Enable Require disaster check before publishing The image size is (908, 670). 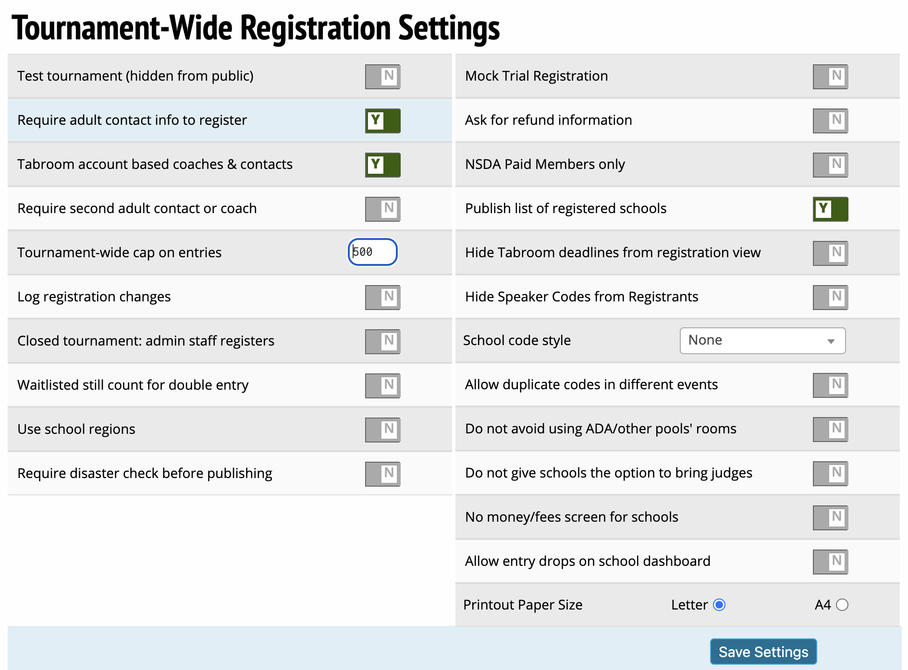pos(382,474)
